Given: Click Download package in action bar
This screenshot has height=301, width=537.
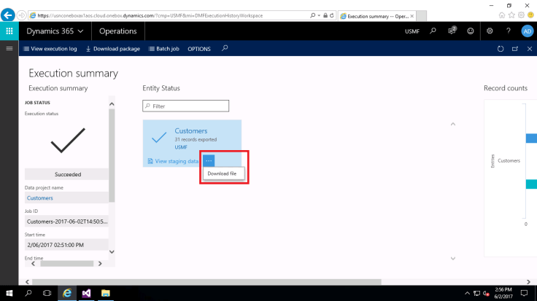Looking at the screenshot, I should (x=113, y=49).
